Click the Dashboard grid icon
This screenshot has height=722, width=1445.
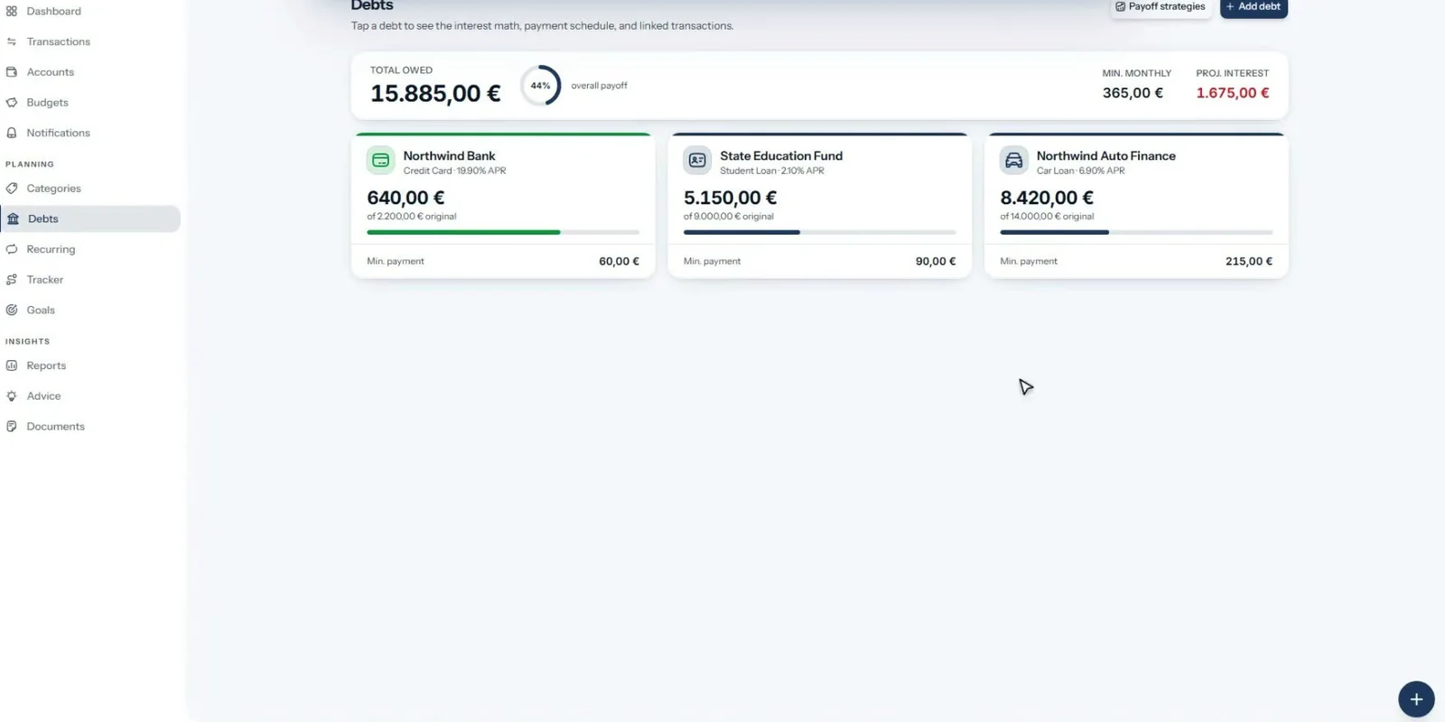pos(12,11)
